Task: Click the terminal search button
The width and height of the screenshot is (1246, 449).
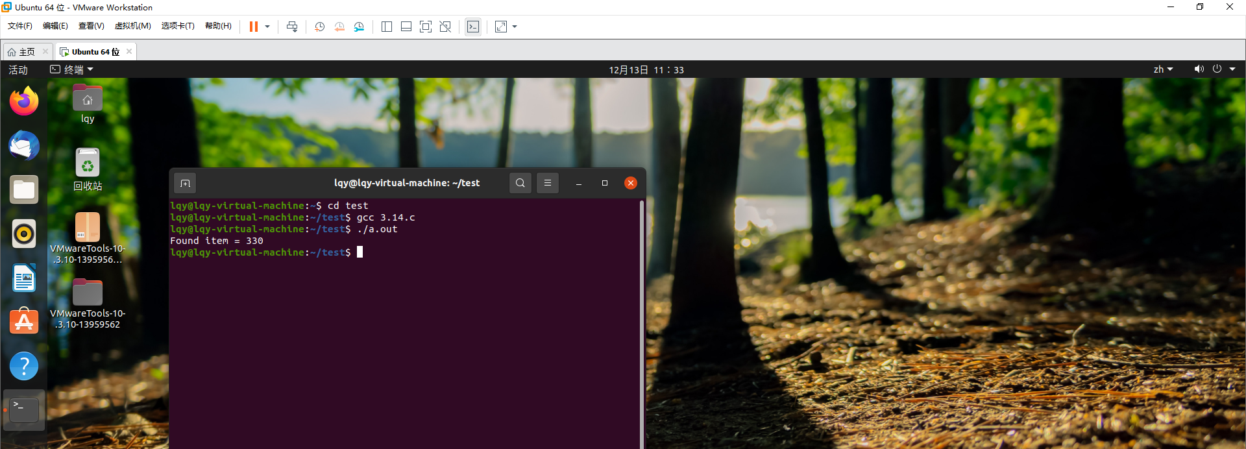Action: [520, 183]
